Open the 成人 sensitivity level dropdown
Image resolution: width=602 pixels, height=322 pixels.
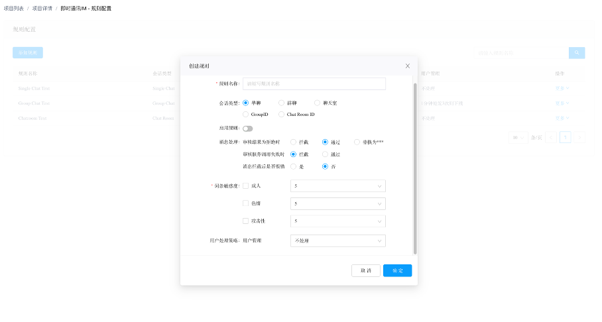pos(337,186)
